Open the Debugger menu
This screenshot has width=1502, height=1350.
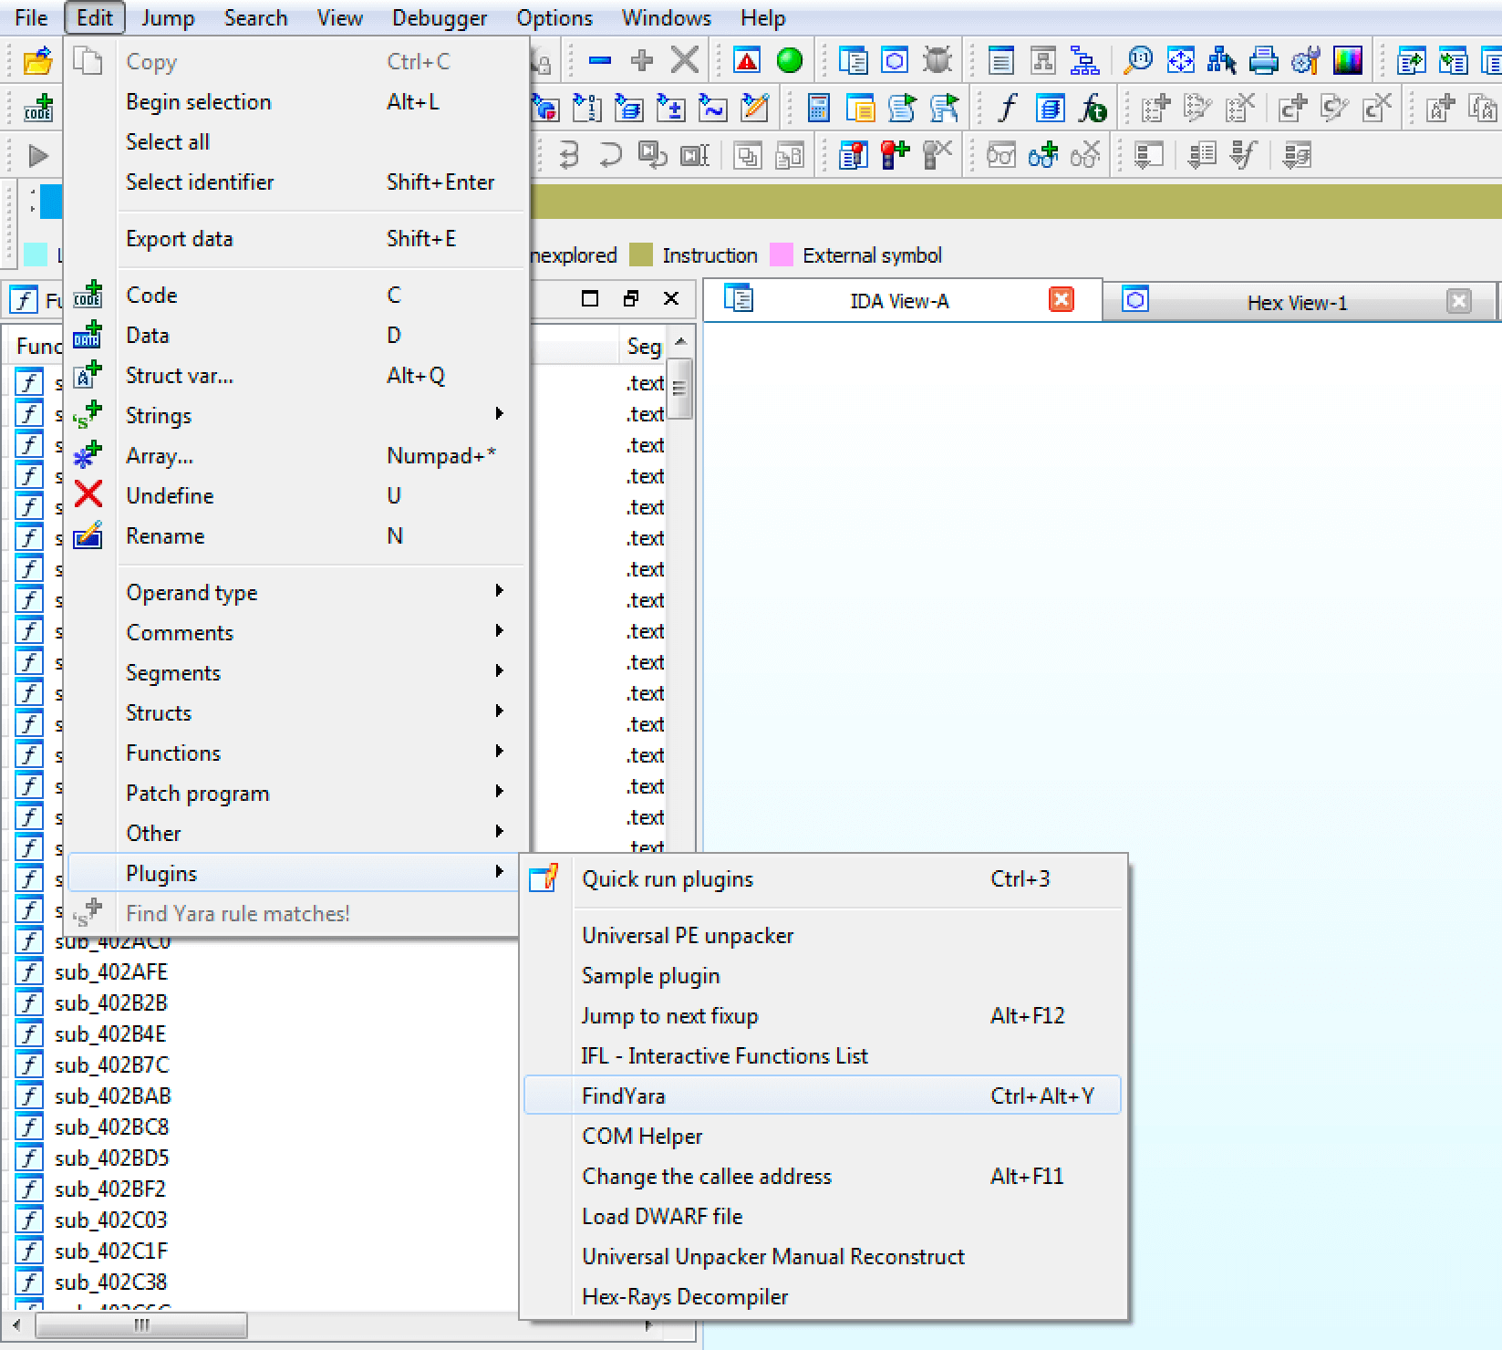[440, 17]
